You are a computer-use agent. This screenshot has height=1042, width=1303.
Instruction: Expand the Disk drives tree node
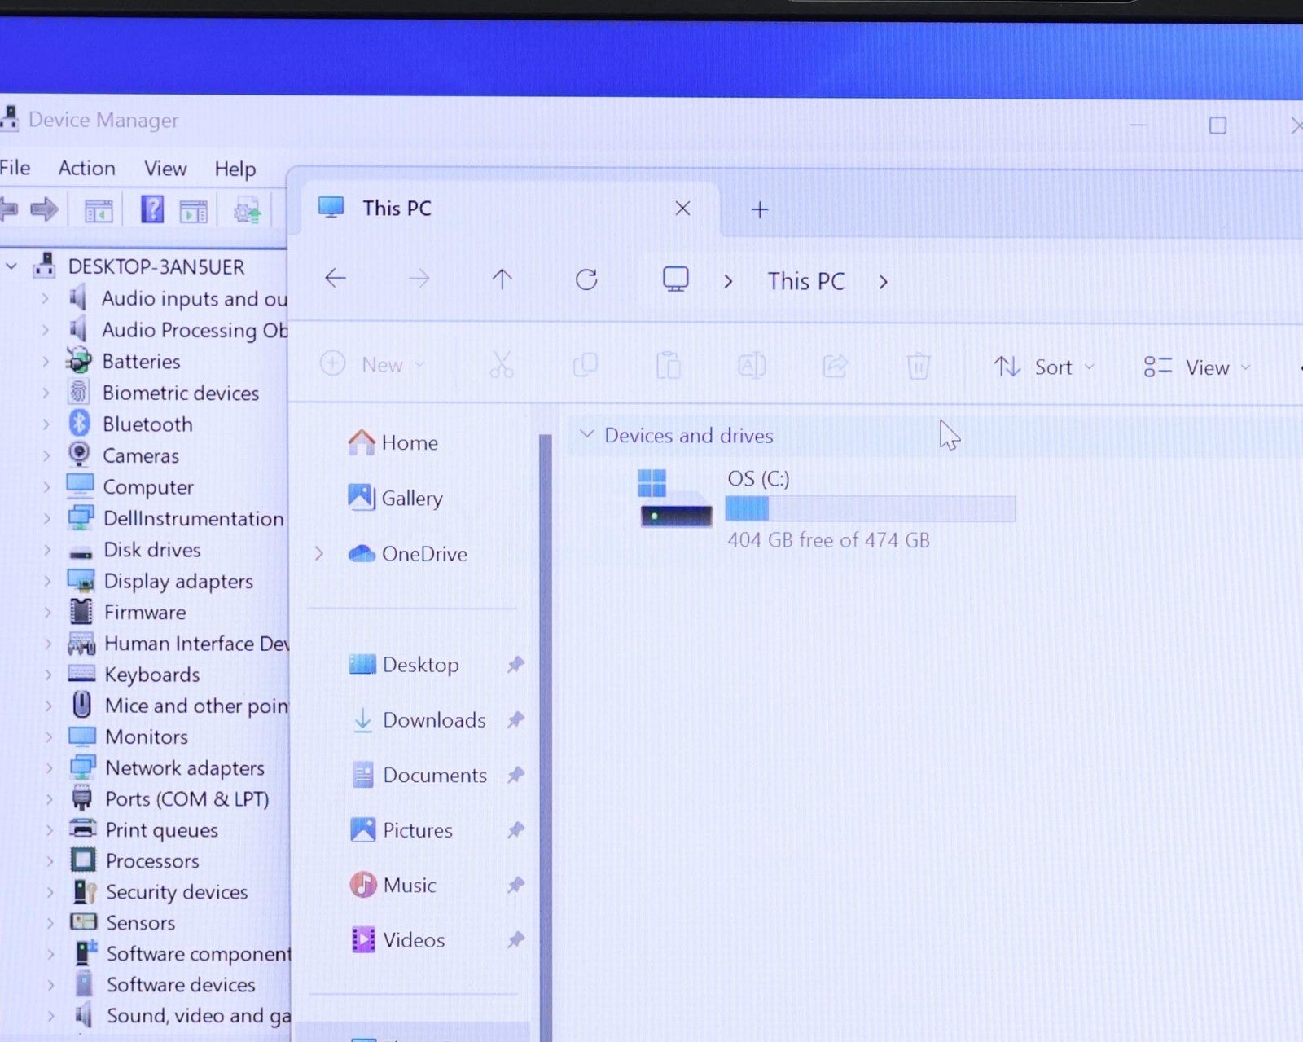point(47,550)
